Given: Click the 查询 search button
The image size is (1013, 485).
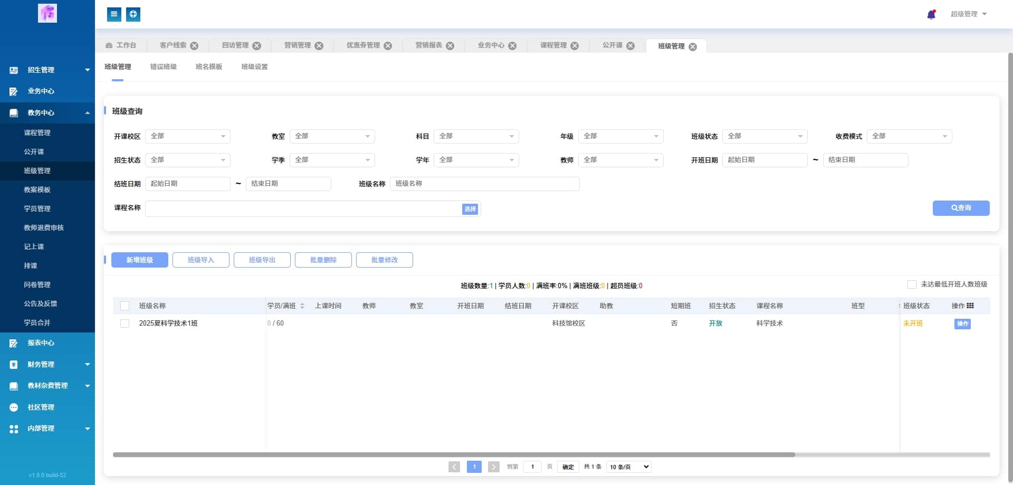Looking at the screenshot, I should coord(961,208).
